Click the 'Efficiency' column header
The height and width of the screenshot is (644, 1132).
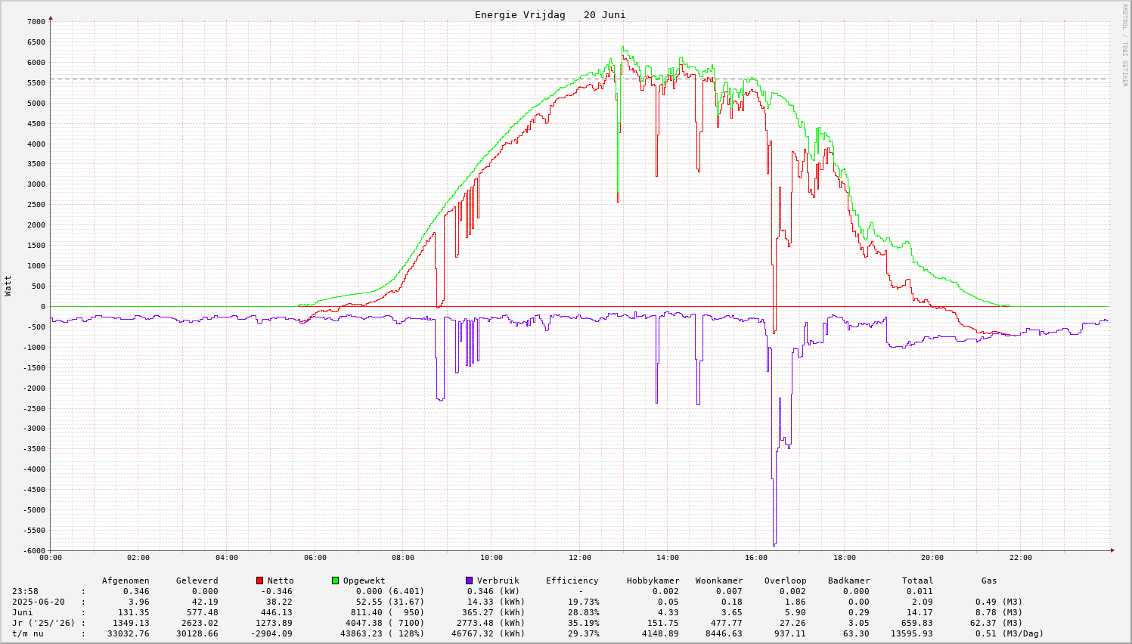click(572, 581)
